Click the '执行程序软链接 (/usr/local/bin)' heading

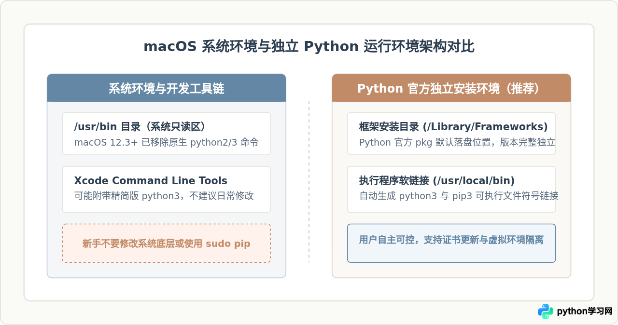(x=437, y=181)
